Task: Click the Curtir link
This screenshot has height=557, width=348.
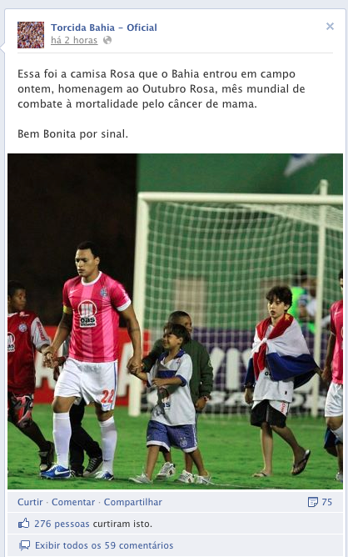Action: 30,502
